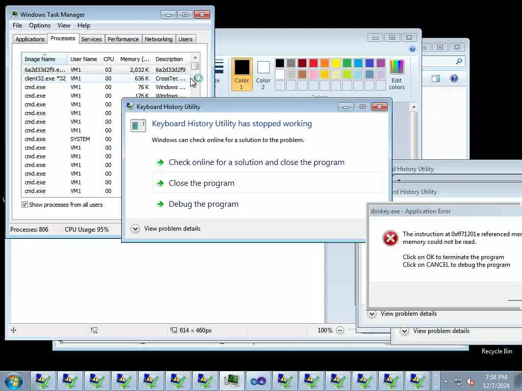
Task: Show hidden tray icons arrow
Action: (446, 381)
